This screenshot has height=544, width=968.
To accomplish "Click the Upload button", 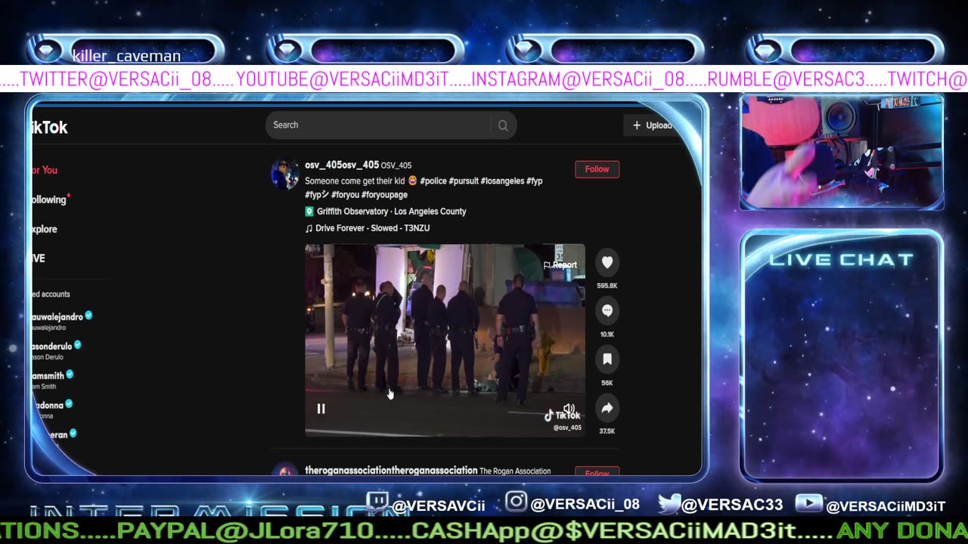I will 652,125.
